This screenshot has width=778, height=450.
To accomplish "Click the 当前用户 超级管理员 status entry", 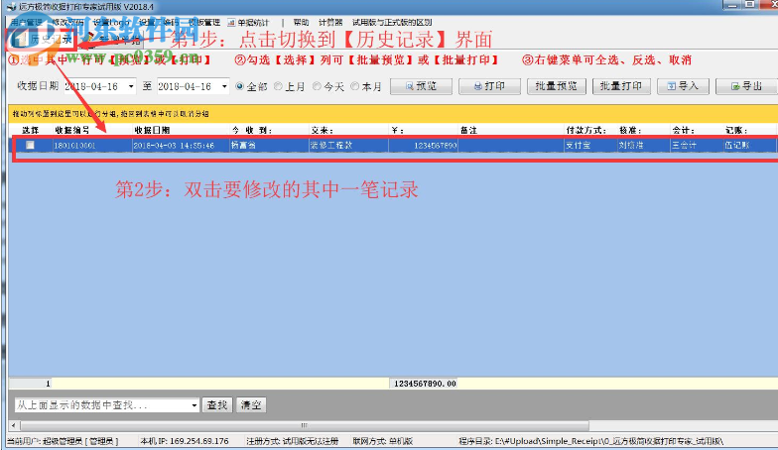I will 63,441.
